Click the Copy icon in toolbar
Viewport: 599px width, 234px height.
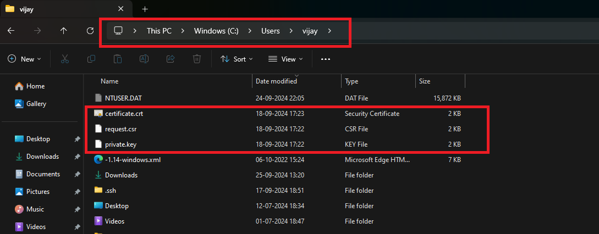pos(91,59)
